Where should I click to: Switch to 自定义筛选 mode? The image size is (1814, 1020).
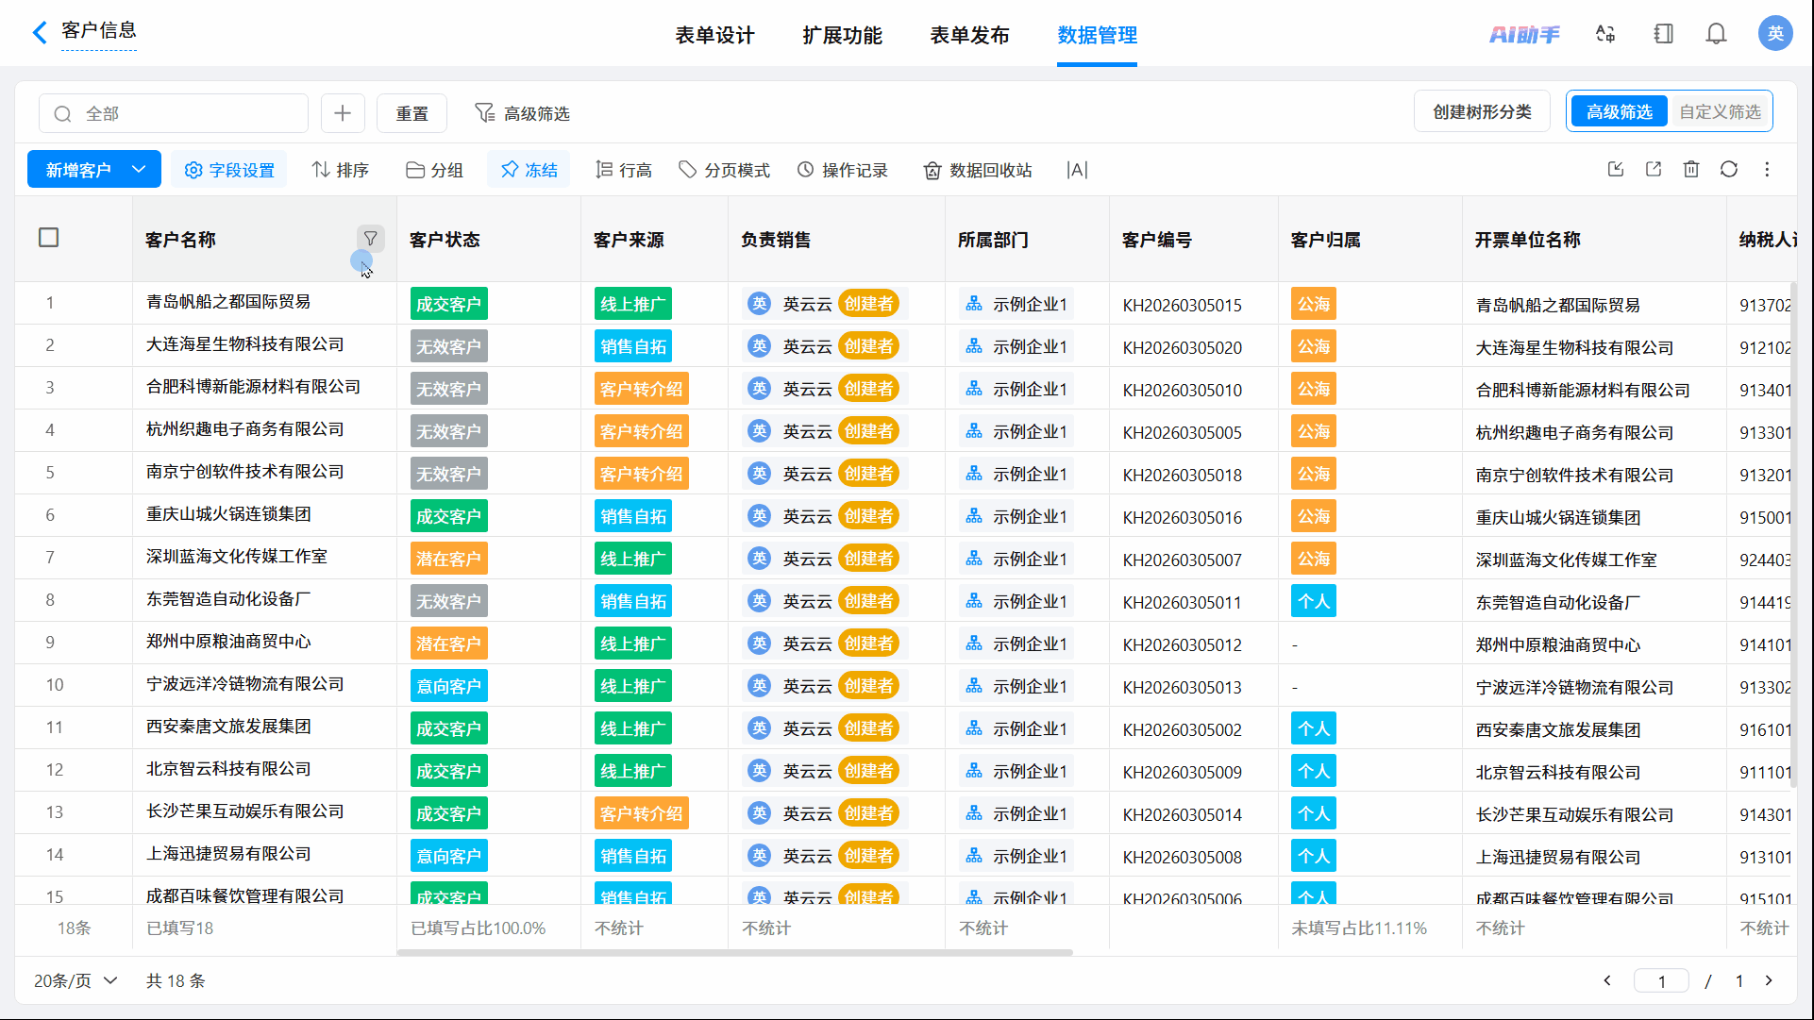click(1720, 112)
